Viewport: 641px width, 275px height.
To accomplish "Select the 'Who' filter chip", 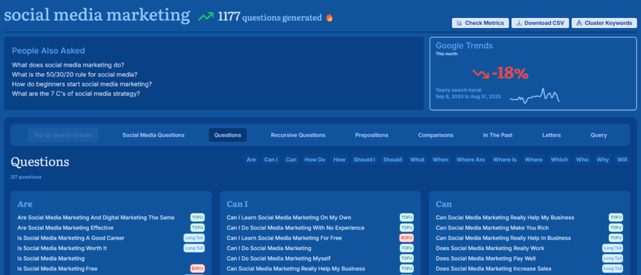I will tap(582, 159).
